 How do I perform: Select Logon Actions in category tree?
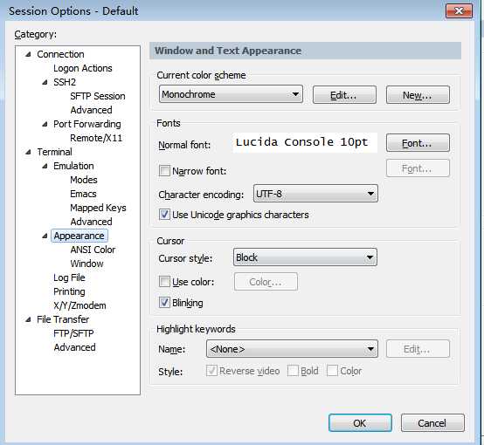tap(83, 68)
